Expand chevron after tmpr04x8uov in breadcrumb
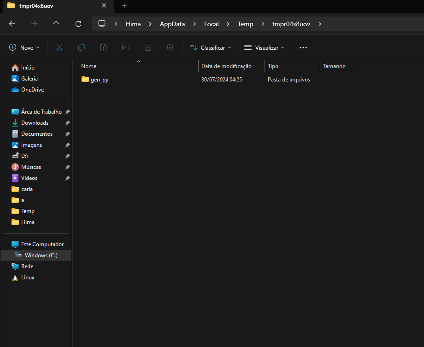Viewport: 424px width, 347px height. click(x=320, y=24)
